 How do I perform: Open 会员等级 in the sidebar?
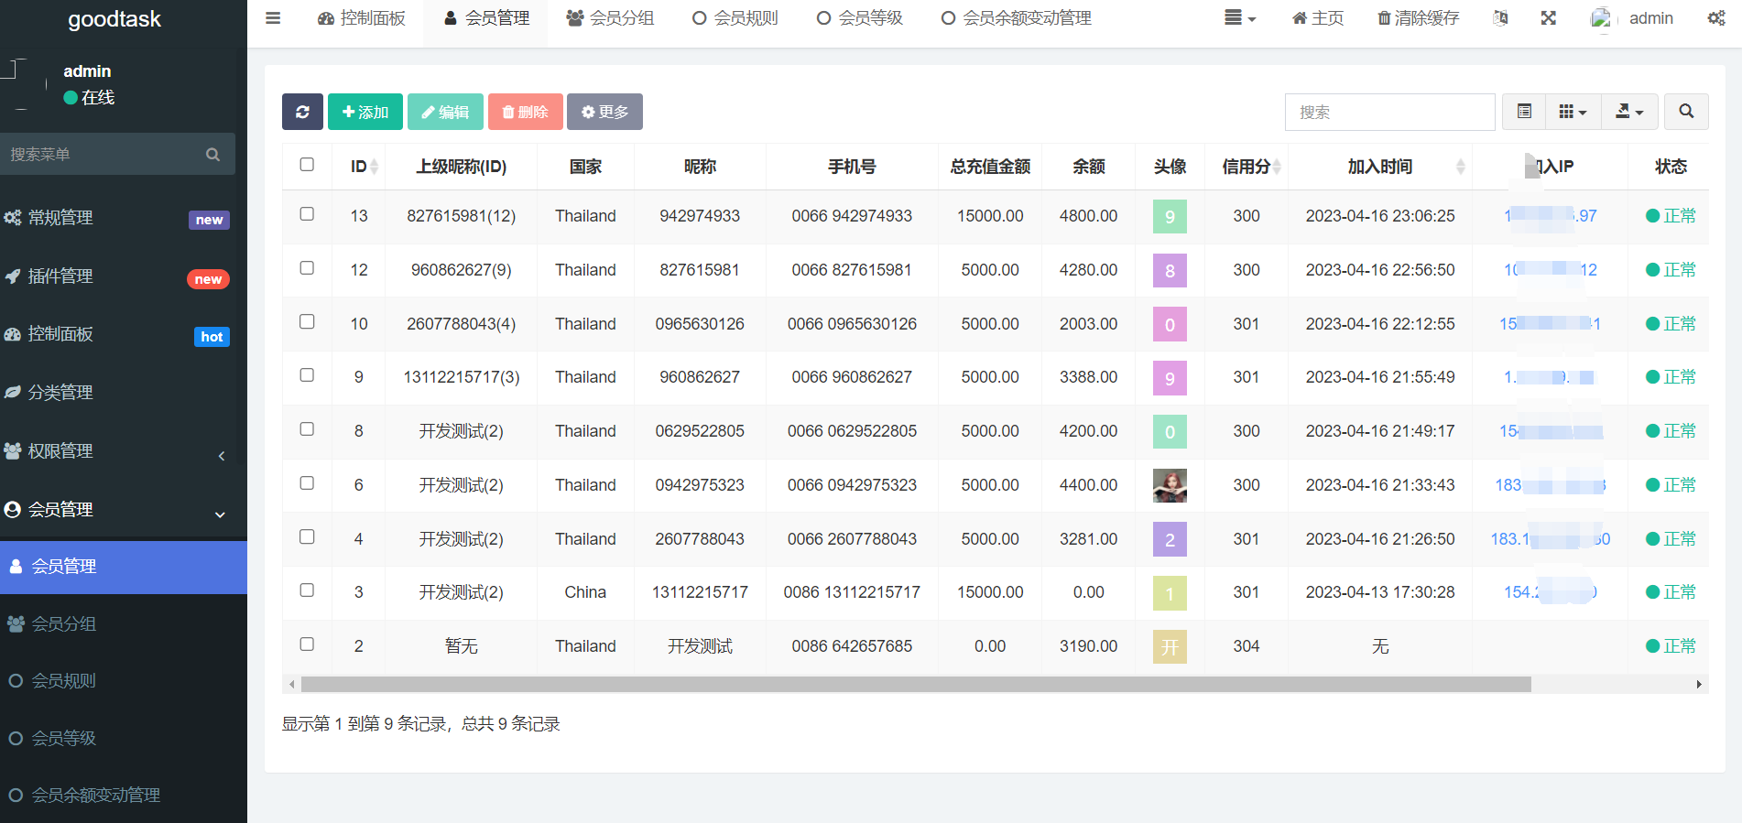64,738
